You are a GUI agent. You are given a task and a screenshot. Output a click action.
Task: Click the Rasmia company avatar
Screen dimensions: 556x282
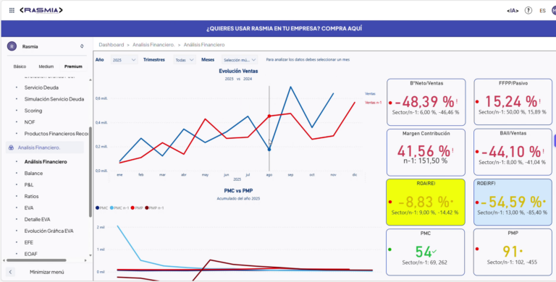(x=12, y=46)
